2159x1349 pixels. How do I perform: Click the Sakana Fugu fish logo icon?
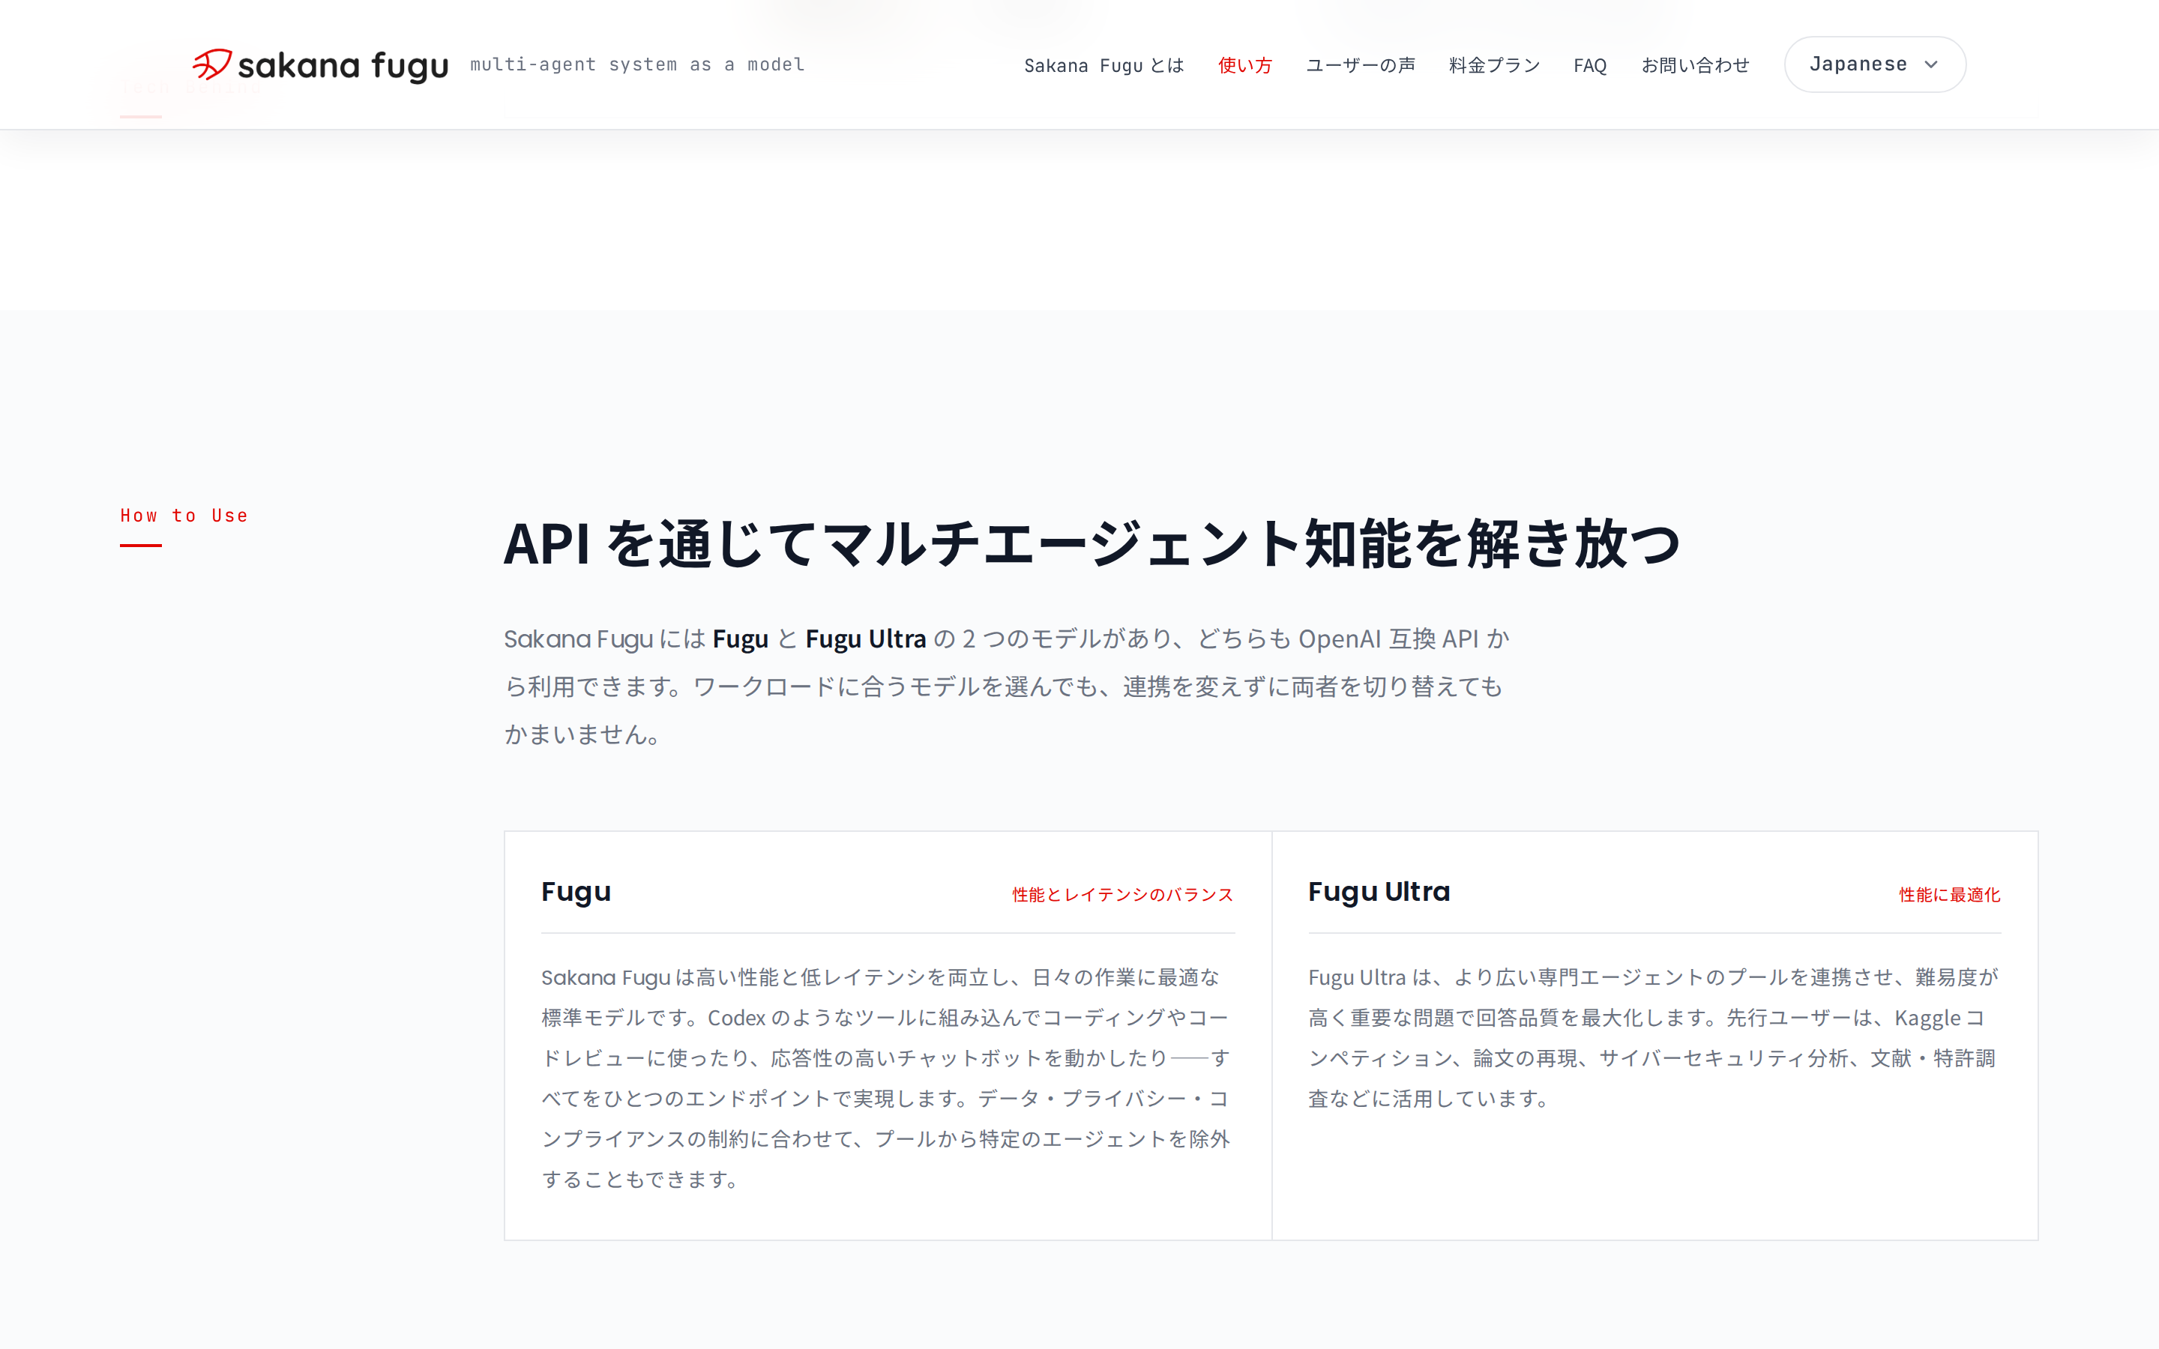tap(212, 64)
